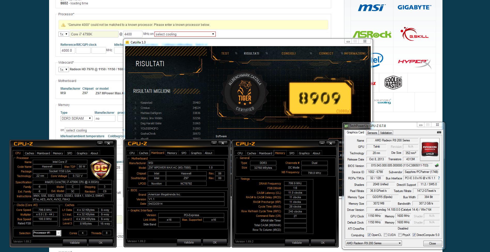490x252 pixels.
Task: Open the ASRock sponsor logo
Action: point(372,34)
